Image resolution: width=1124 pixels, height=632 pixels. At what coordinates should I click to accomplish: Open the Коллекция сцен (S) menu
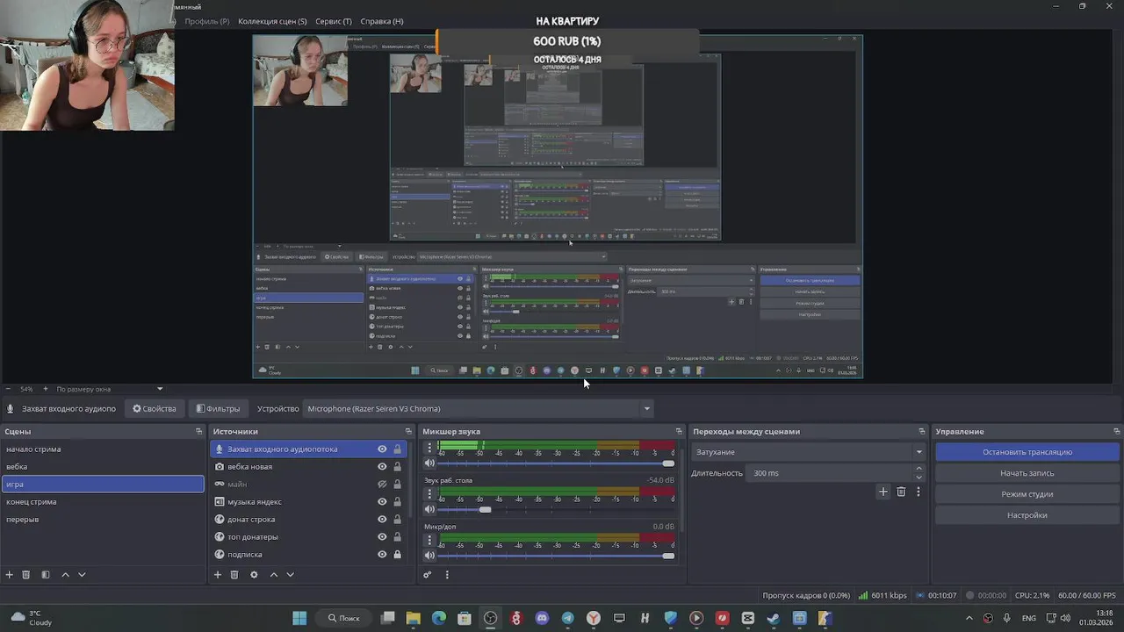point(272,21)
